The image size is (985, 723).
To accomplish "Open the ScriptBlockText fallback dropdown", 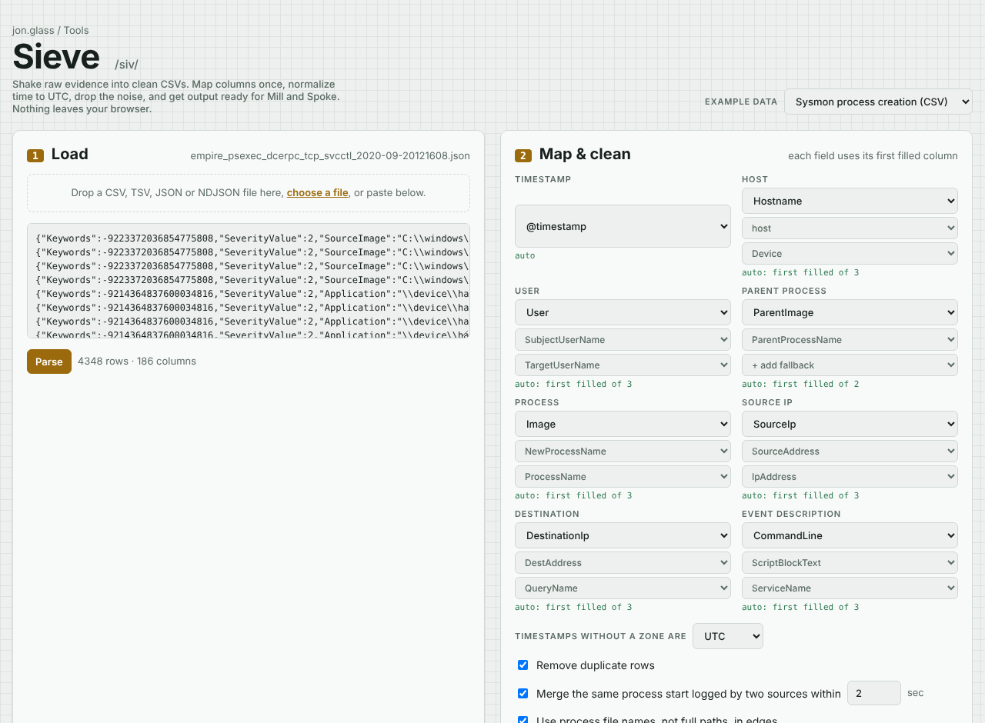I will 850,563.
